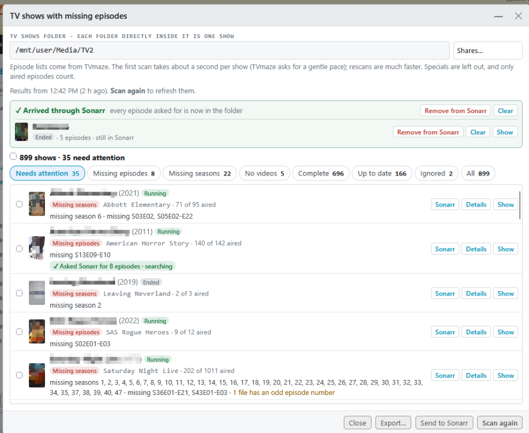Tick the checkbox for Abbott Elementary row
The width and height of the screenshot is (529, 433).
[19, 204]
